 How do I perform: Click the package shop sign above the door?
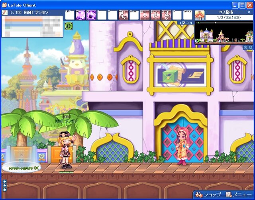click(x=180, y=75)
